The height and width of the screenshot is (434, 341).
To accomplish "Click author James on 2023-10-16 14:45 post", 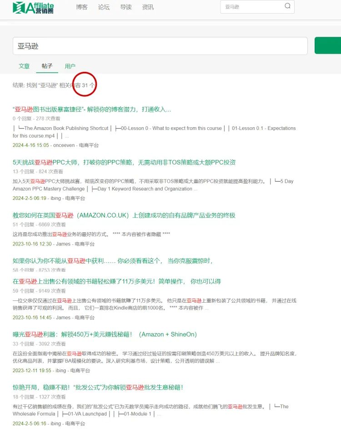I will point(63,318).
